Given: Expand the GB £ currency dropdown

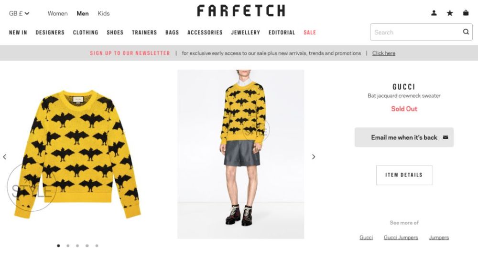Looking at the screenshot, I should (x=19, y=13).
